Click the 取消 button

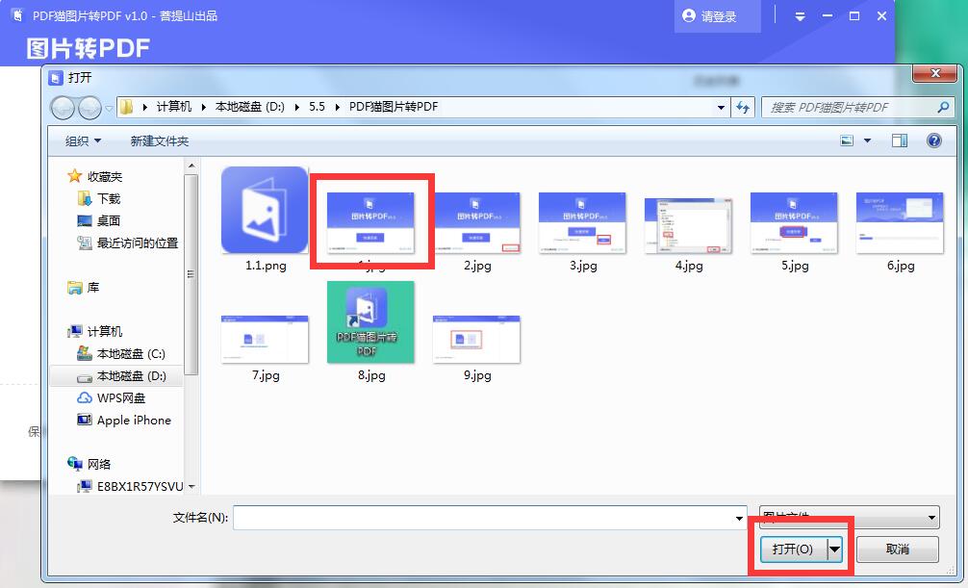coord(897,549)
